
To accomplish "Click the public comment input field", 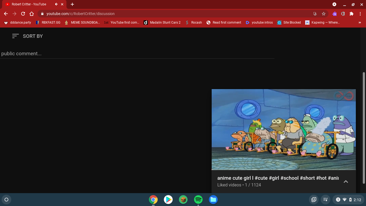I will pos(137,54).
